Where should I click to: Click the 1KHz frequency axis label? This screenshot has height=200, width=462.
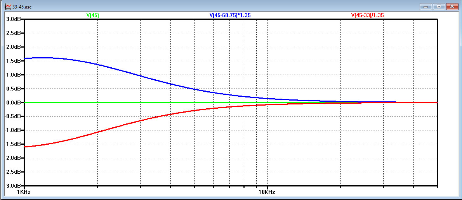[24, 192]
